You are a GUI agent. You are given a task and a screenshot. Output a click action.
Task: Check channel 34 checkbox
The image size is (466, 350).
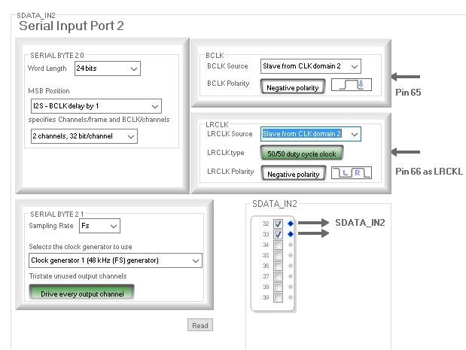[x=278, y=245]
